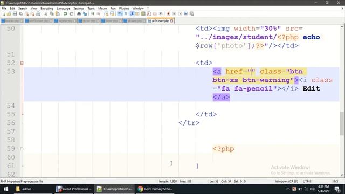Click the Close All toolbar icon
345x194 pixels.
point(32,13)
